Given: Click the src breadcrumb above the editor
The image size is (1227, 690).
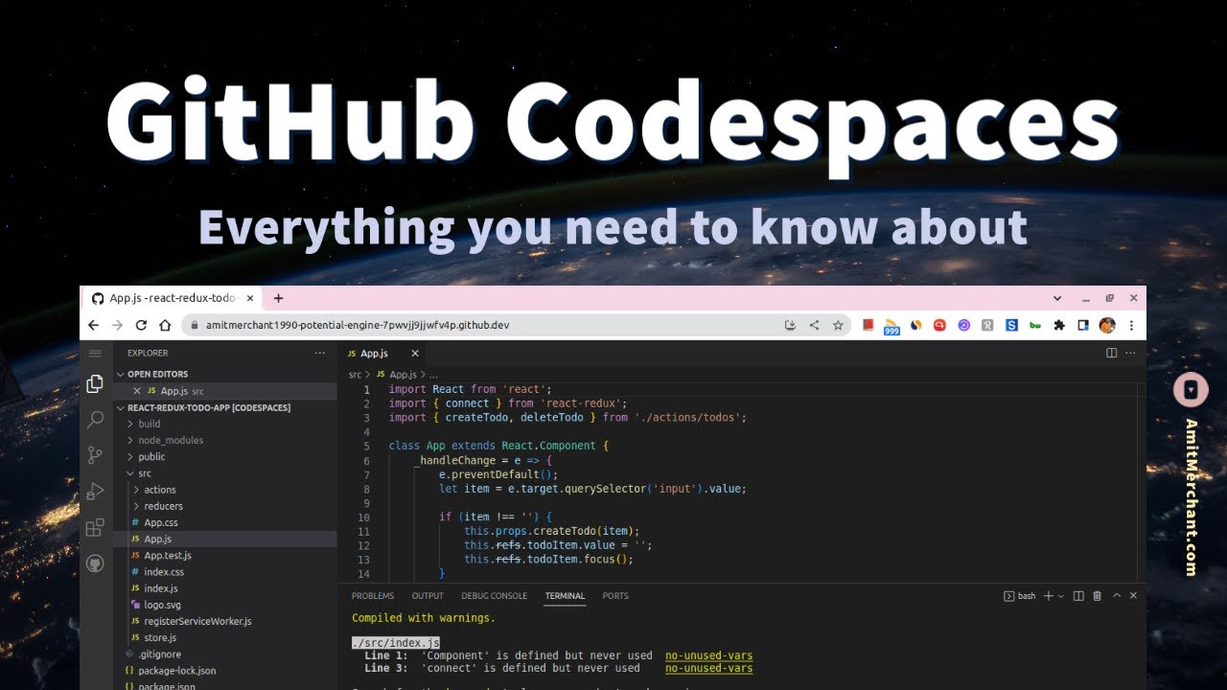Looking at the screenshot, I should (x=355, y=375).
